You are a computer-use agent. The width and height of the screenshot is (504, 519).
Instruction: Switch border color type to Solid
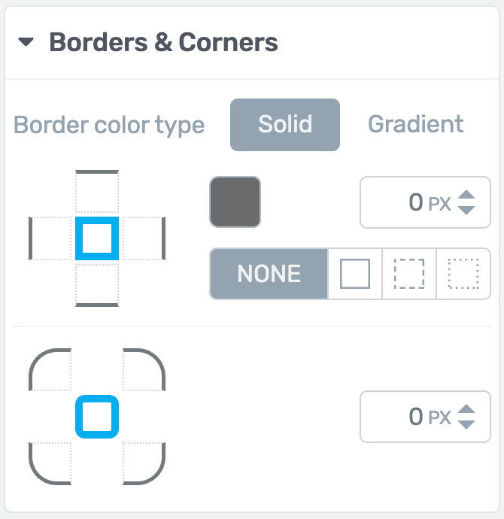(285, 124)
